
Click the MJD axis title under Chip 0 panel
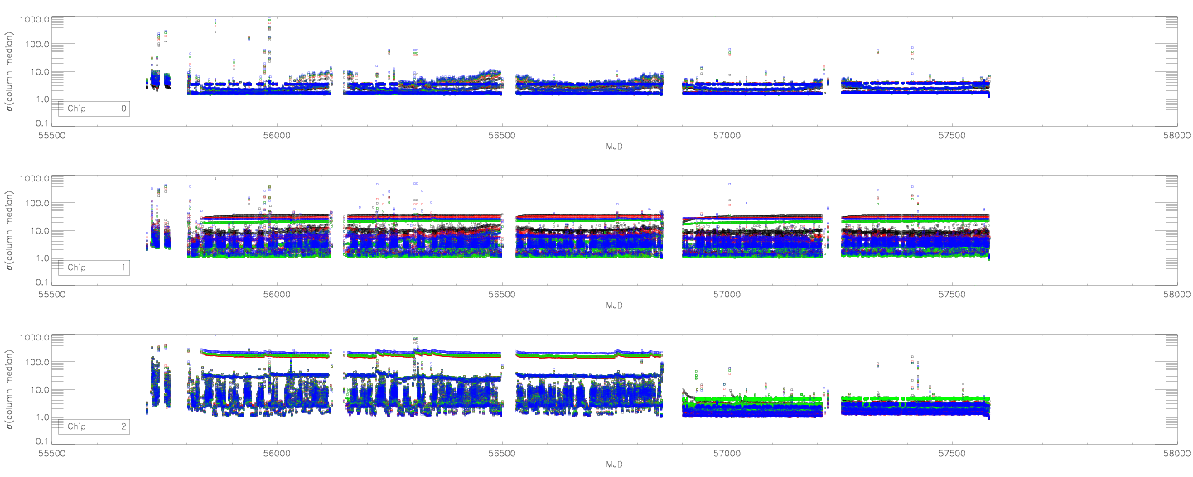click(614, 147)
